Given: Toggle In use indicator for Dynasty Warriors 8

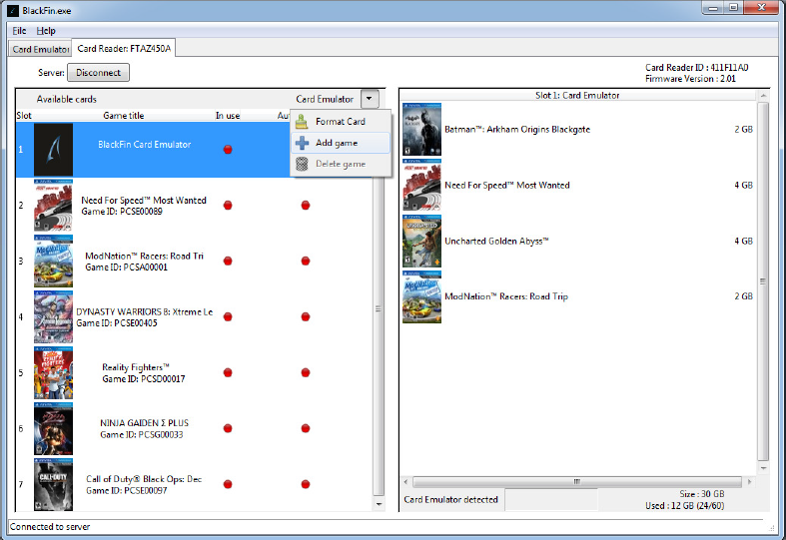Looking at the screenshot, I should [x=228, y=316].
